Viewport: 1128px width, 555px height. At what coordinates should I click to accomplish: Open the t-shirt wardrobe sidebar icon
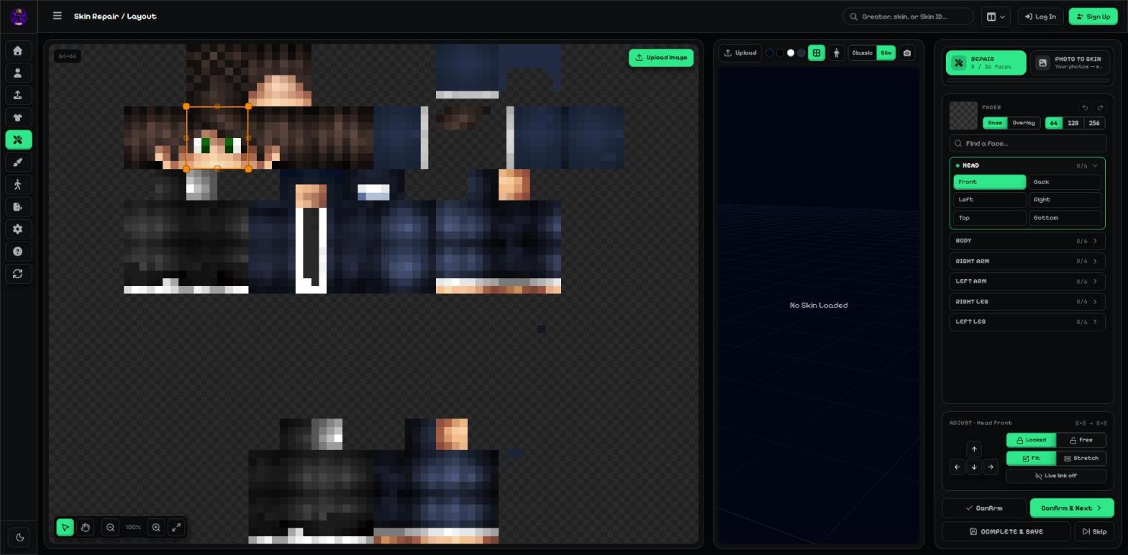pyautogui.click(x=18, y=117)
